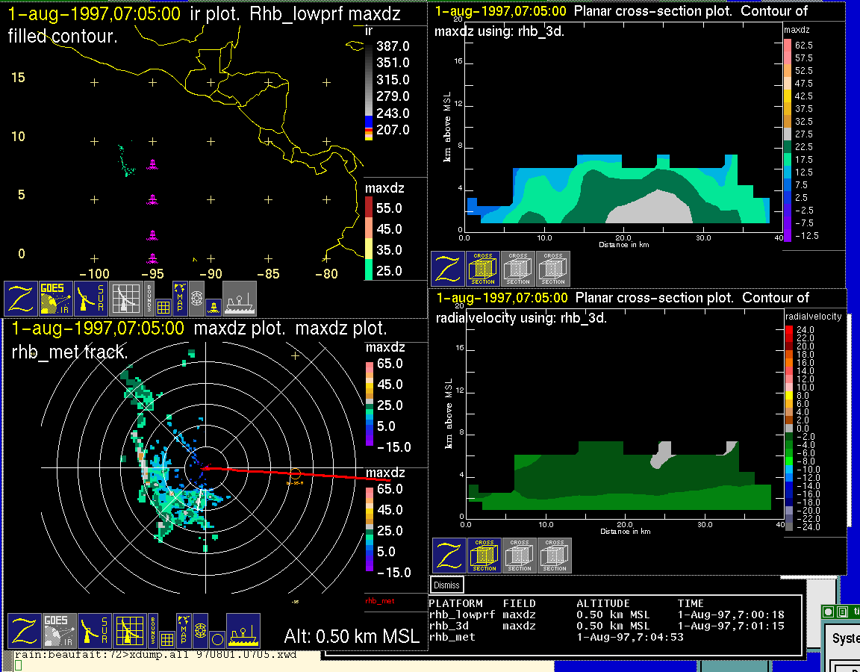Click the range ring circle icon in maxdz plot
Viewport: 860px width, 672px height.
[x=216, y=638]
